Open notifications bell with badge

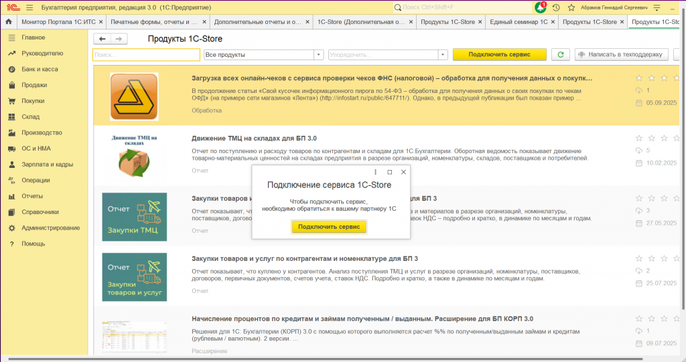click(541, 7)
